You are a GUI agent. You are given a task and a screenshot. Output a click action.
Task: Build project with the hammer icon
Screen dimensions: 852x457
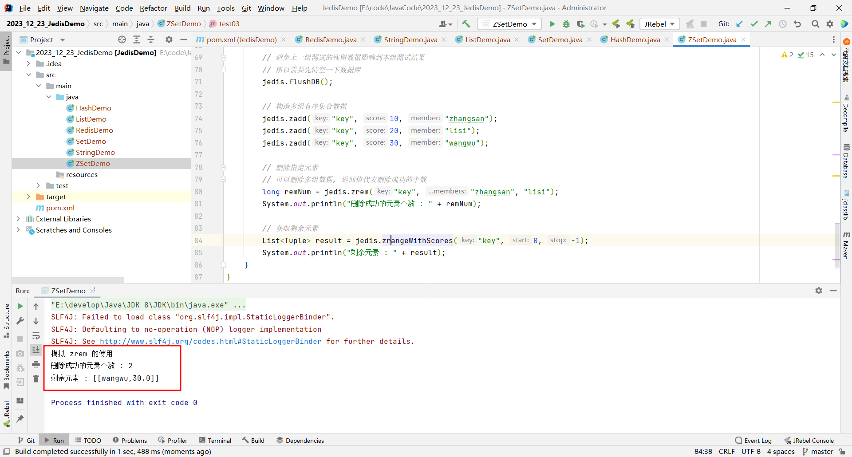pyautogui.click(x=466, y=24)
